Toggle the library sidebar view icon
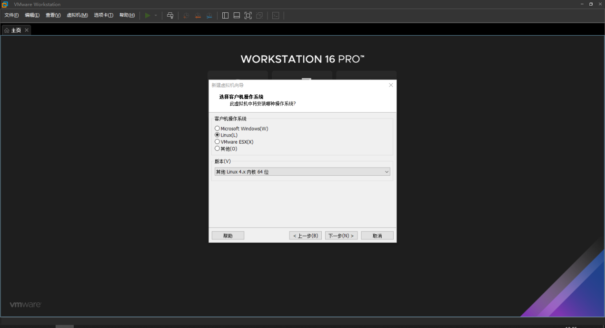The height and width of the screenshot is (328, 605). tap(225, 15)
